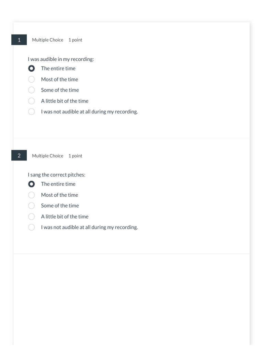Image resolution: width=263 pixels, height=351 pixels.
Task: Click the 'I sang the correct pitches:' prompt
Action: click(x=57, y=175)
